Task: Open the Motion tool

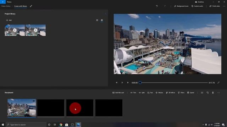Action: pos(159,93)
